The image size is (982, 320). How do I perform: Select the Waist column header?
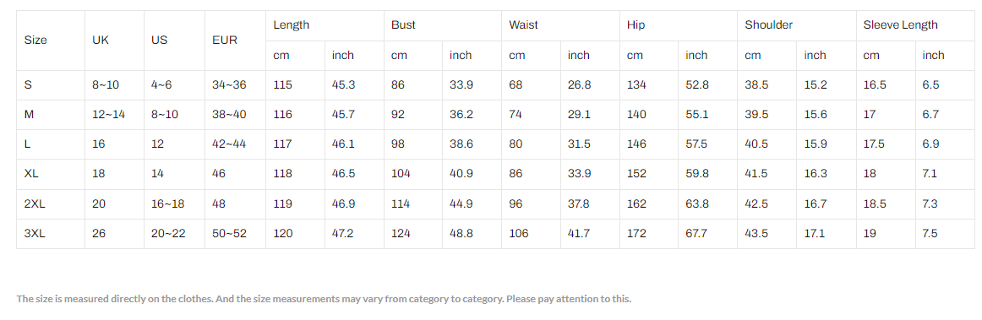pyautogui.click(x=524, y=25)
